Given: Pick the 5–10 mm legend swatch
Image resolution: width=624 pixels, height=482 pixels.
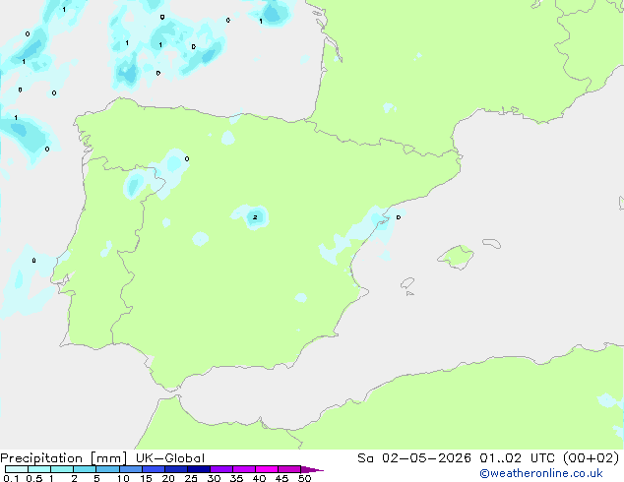Looking at the screenshot, I should [107, 469].
